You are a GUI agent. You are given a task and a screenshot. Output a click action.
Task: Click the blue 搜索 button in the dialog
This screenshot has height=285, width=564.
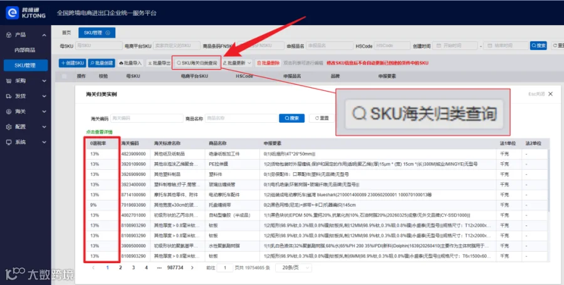[291, 118]
